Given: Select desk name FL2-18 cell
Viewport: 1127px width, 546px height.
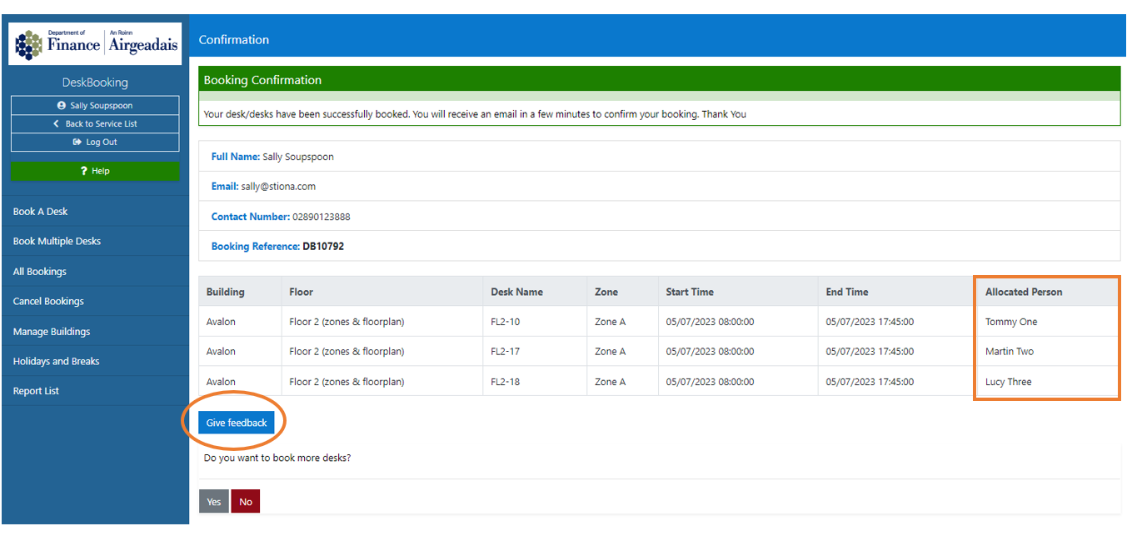Looking at the screenshot, I should pos(535,382).
